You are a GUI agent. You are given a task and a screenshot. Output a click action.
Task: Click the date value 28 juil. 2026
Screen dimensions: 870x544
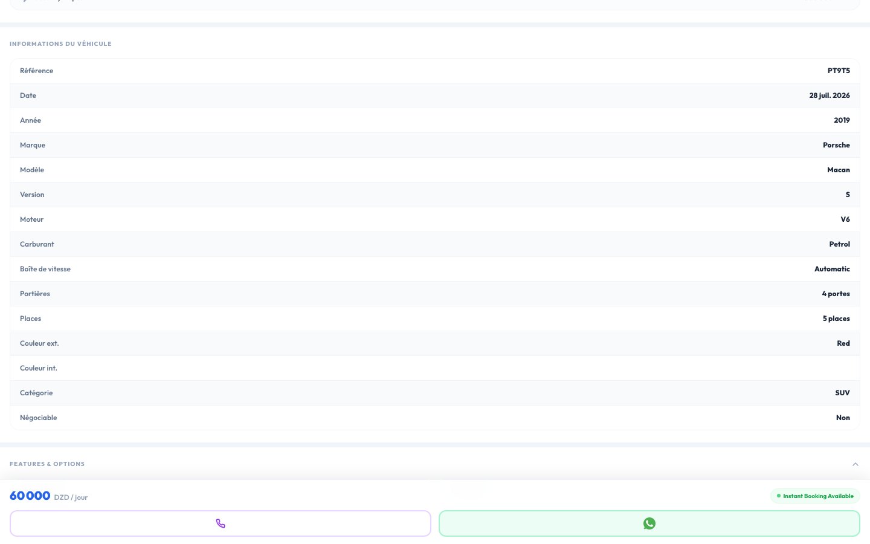(x=830, y=96)
